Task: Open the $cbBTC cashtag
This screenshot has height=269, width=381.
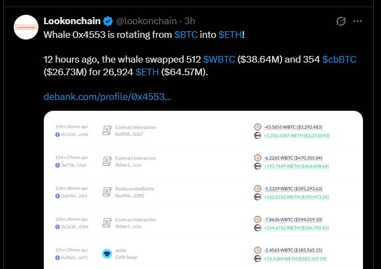Action: (x=339, y=59)
